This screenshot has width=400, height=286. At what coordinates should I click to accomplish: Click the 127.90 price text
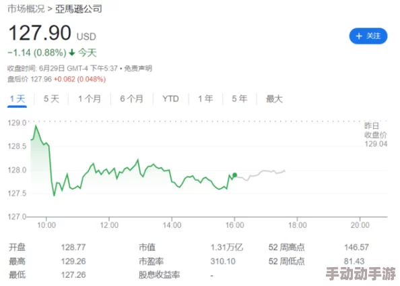click(40, 33)
